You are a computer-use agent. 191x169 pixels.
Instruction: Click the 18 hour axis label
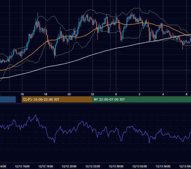(46, 94)
